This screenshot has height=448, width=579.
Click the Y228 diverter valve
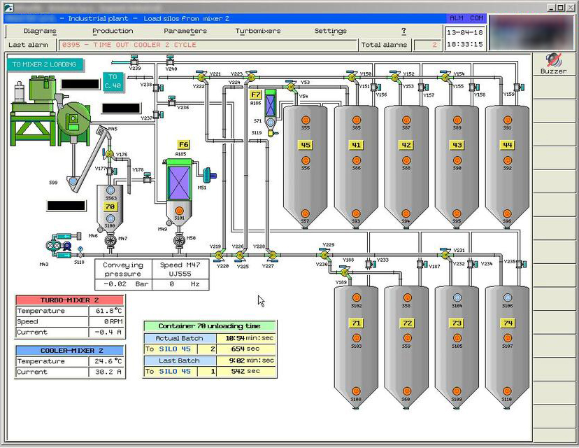(x=272, y=255)
